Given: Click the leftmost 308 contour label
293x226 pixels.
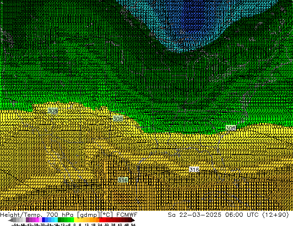Looking at the screenshot, I should point(53,111).
